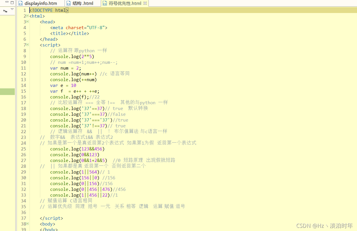Click the comment 'num =num+1;num++;num--;'
Image resolution: width=357 pixels, height=231 pixels.
pos(84,62)
